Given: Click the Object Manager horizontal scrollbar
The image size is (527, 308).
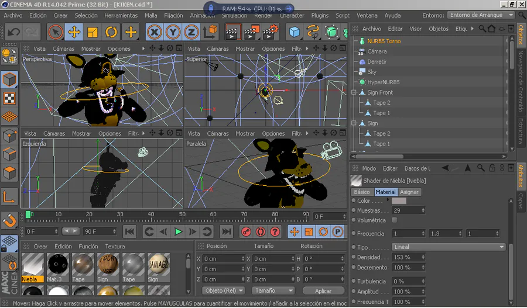Looking at the screenshot, I should (380, 157).
